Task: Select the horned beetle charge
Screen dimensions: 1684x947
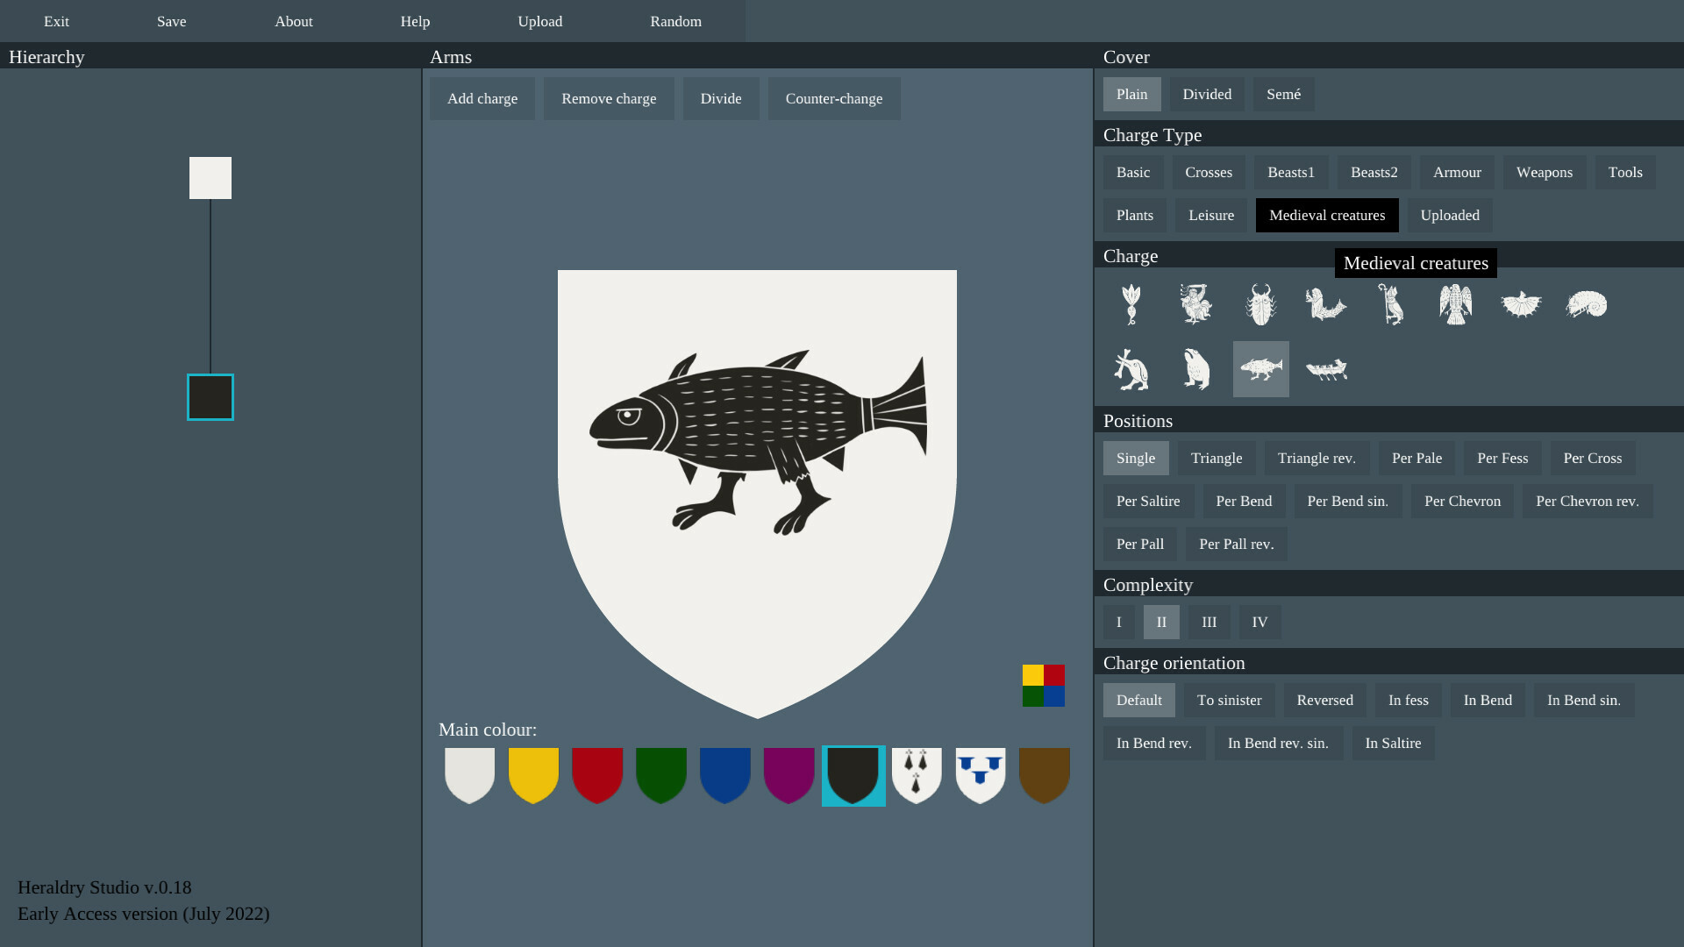Action: point(1260,304)
